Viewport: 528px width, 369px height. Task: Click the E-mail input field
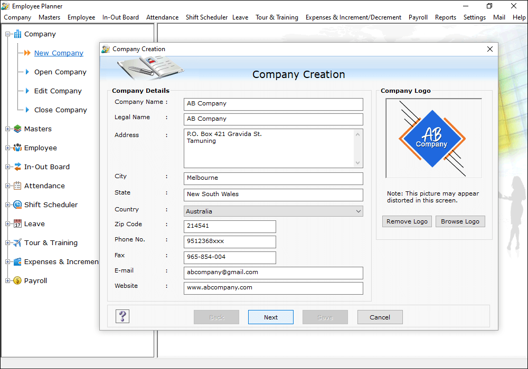pos(273,273)
